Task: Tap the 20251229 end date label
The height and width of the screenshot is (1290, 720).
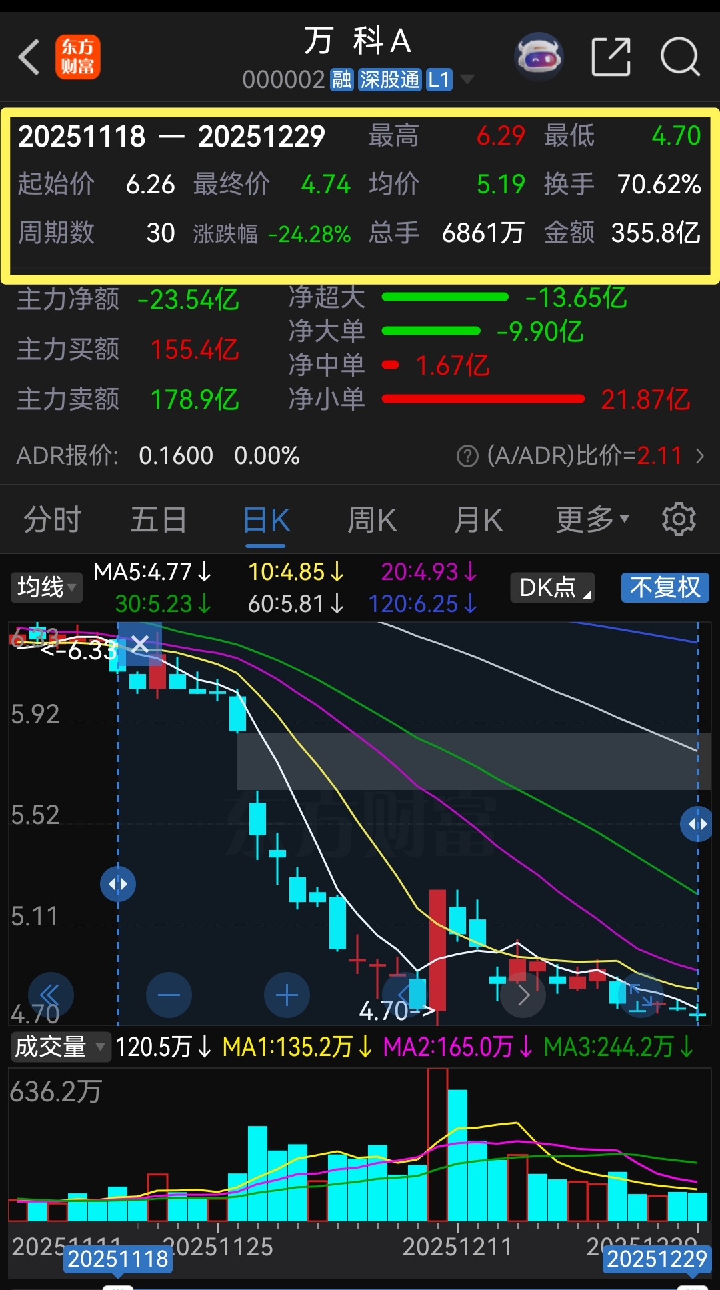Action: (x=656, y=1259)
